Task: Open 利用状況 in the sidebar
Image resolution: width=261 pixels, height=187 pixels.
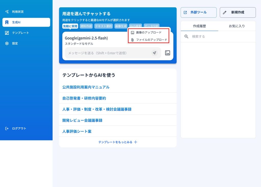Action: (18, 12)
